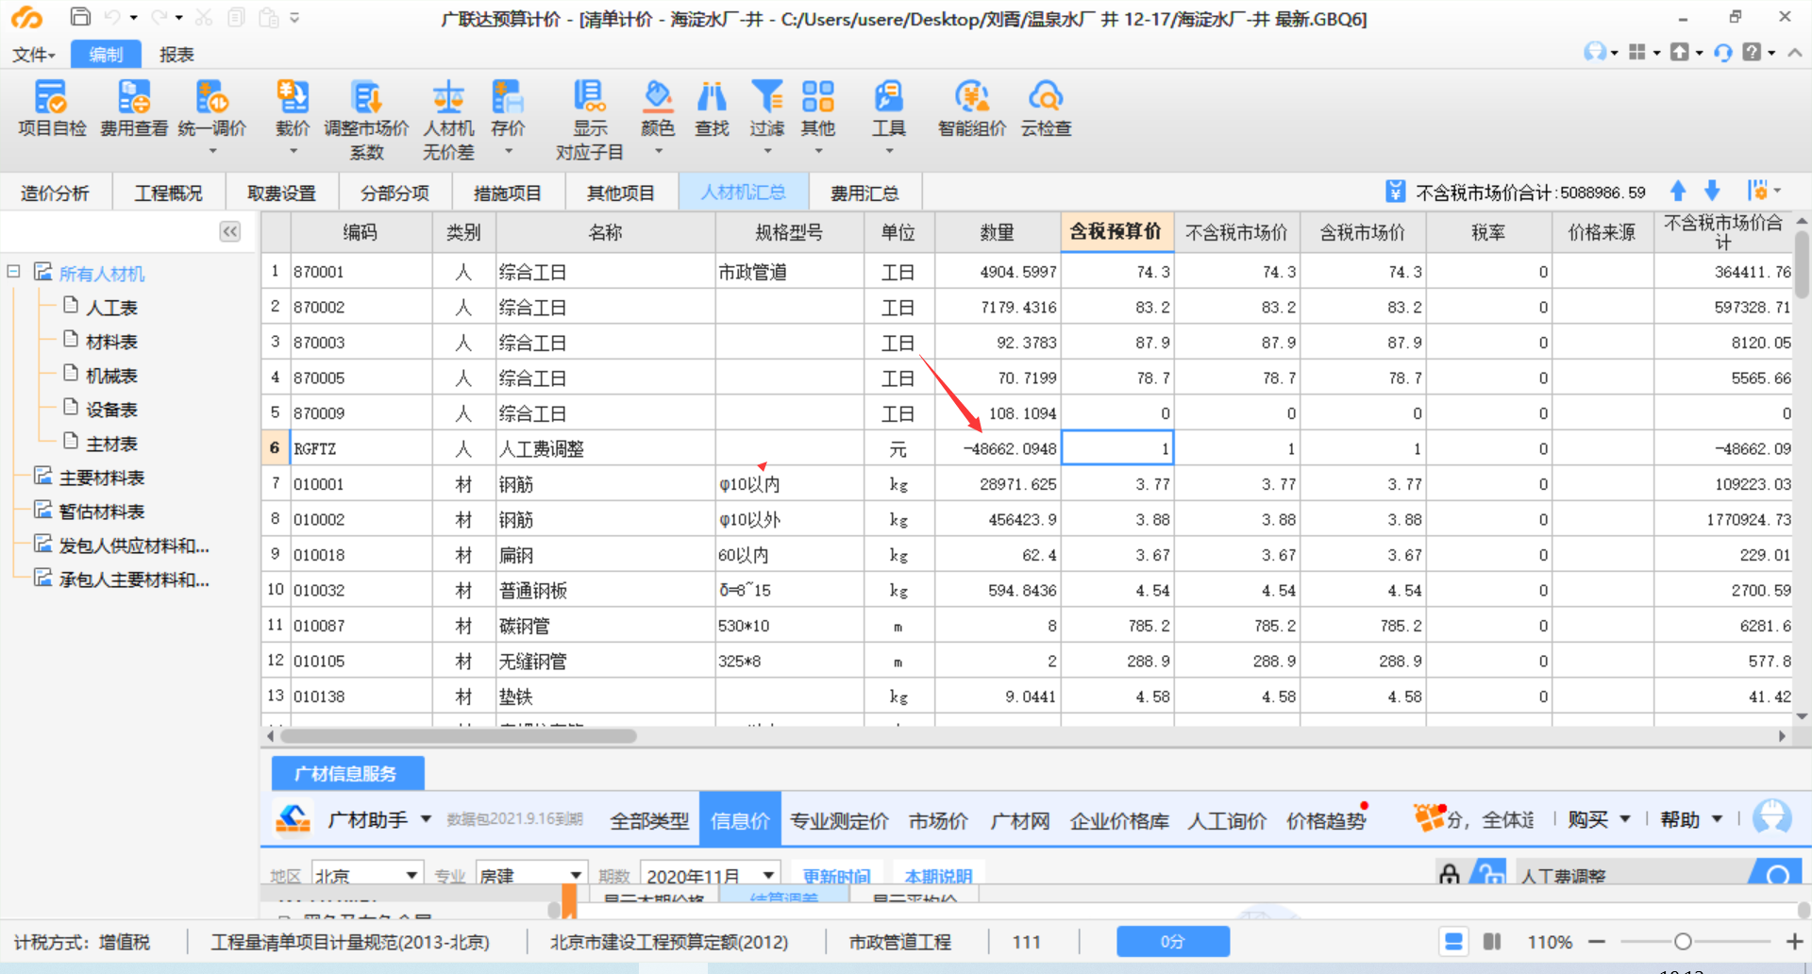The height and width of the screenshot is (974, 1812).
Task: Collapse the ribbon with top-right chevron
Action: click(1795, 53)
